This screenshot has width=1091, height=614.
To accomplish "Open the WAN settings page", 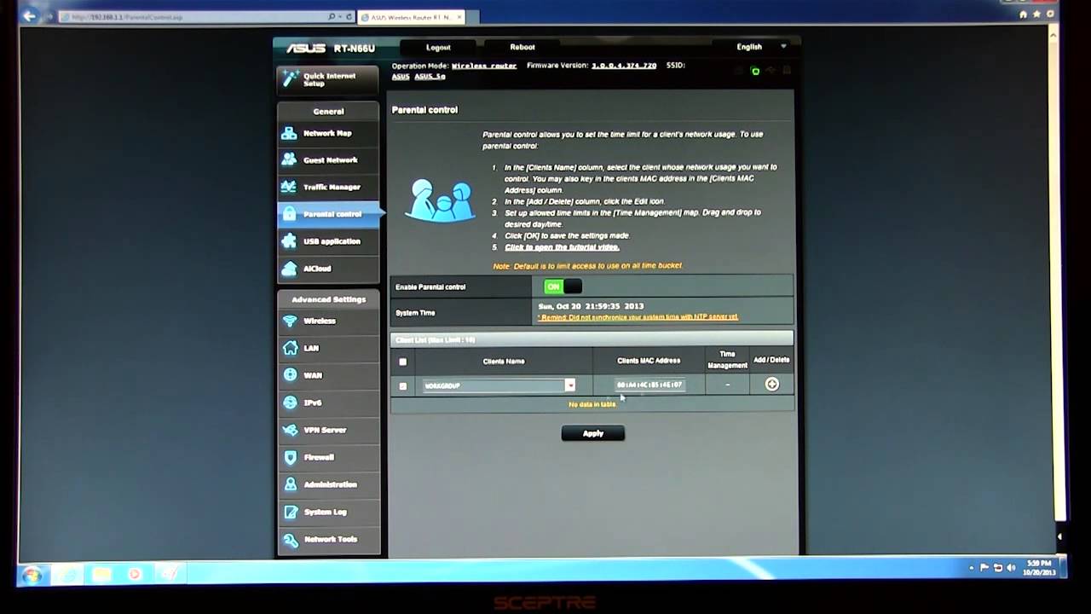I will pyautogui.click(x=328, y=375).
